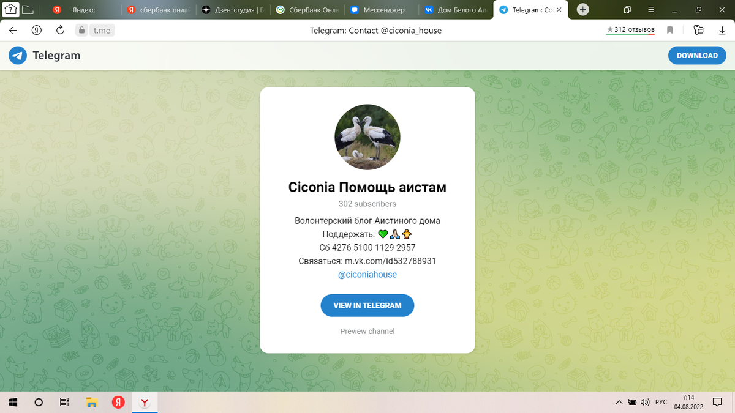Open Task View on the taskbar
This screenshot has height=413, width=735.
[x=64, y=402]
